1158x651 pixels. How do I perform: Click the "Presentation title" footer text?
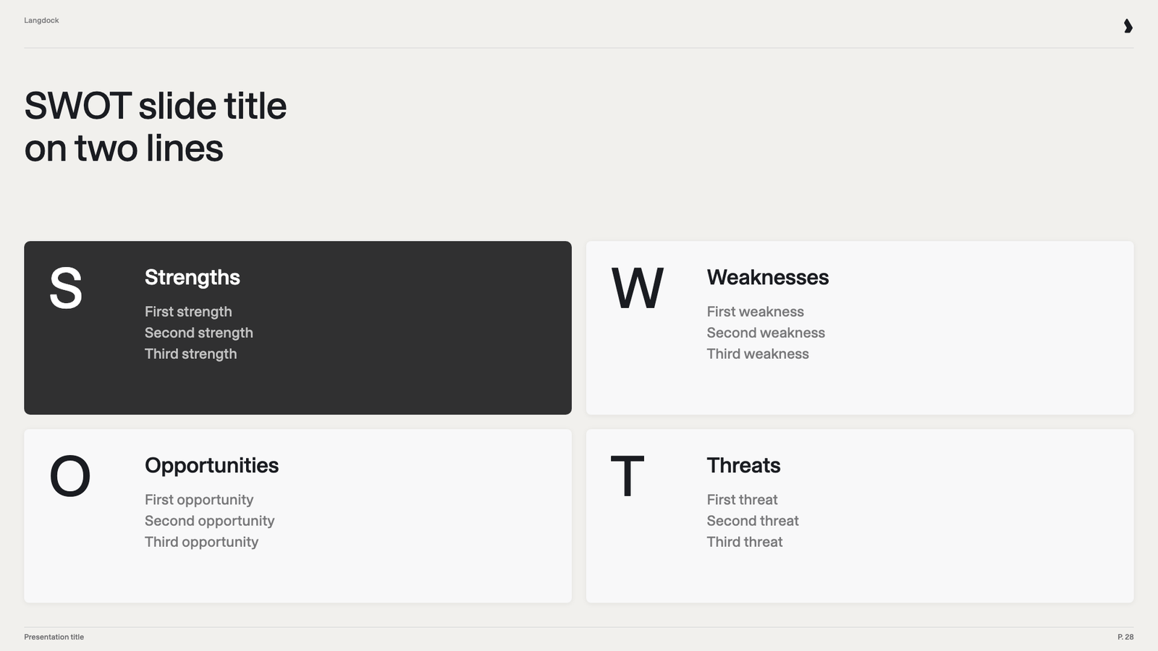(54, 637)
